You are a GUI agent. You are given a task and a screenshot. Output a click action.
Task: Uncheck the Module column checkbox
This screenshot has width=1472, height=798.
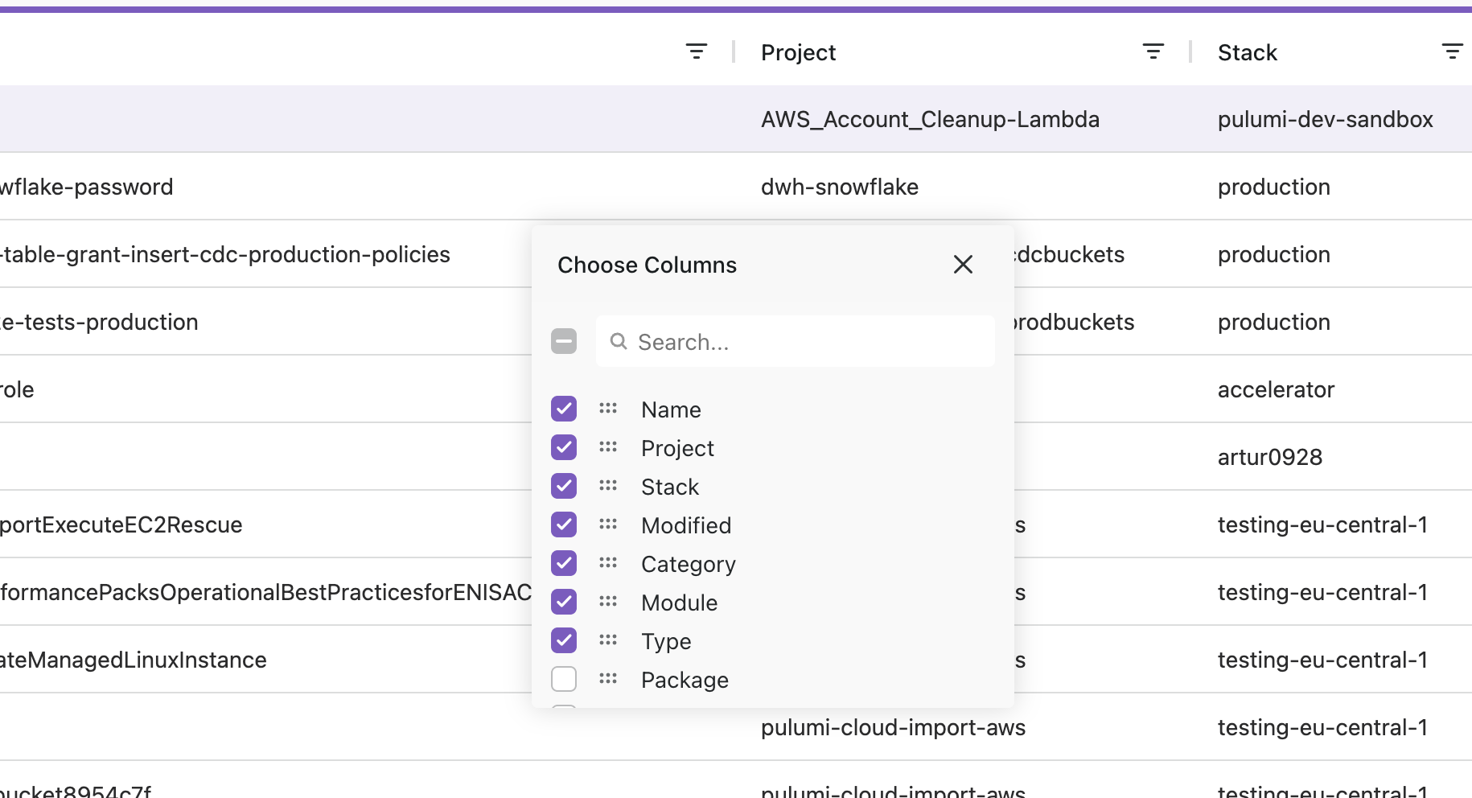(x=564, y=602)
